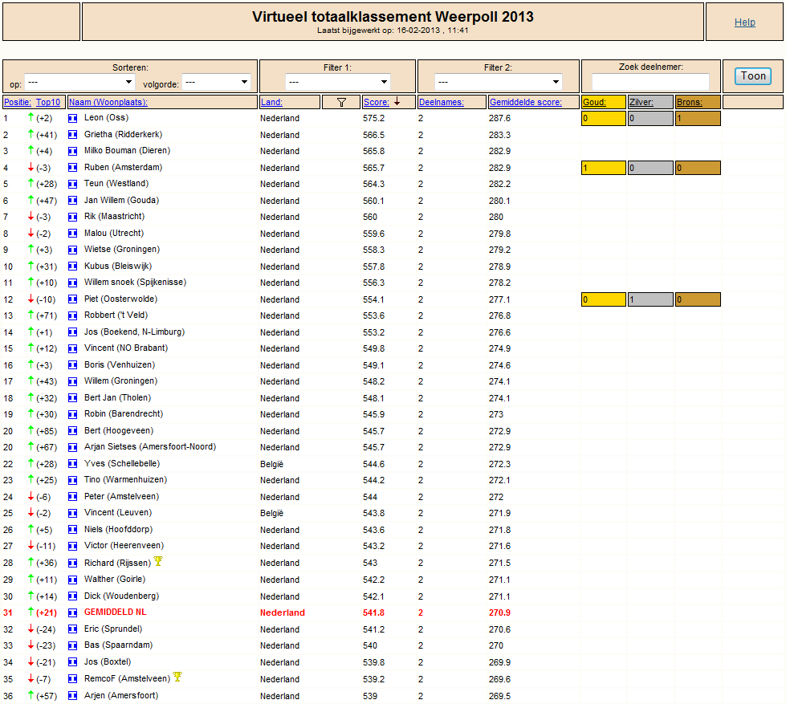Click the Goud column header
Viewport: 786px width, 704px height.
pos(594,102)
